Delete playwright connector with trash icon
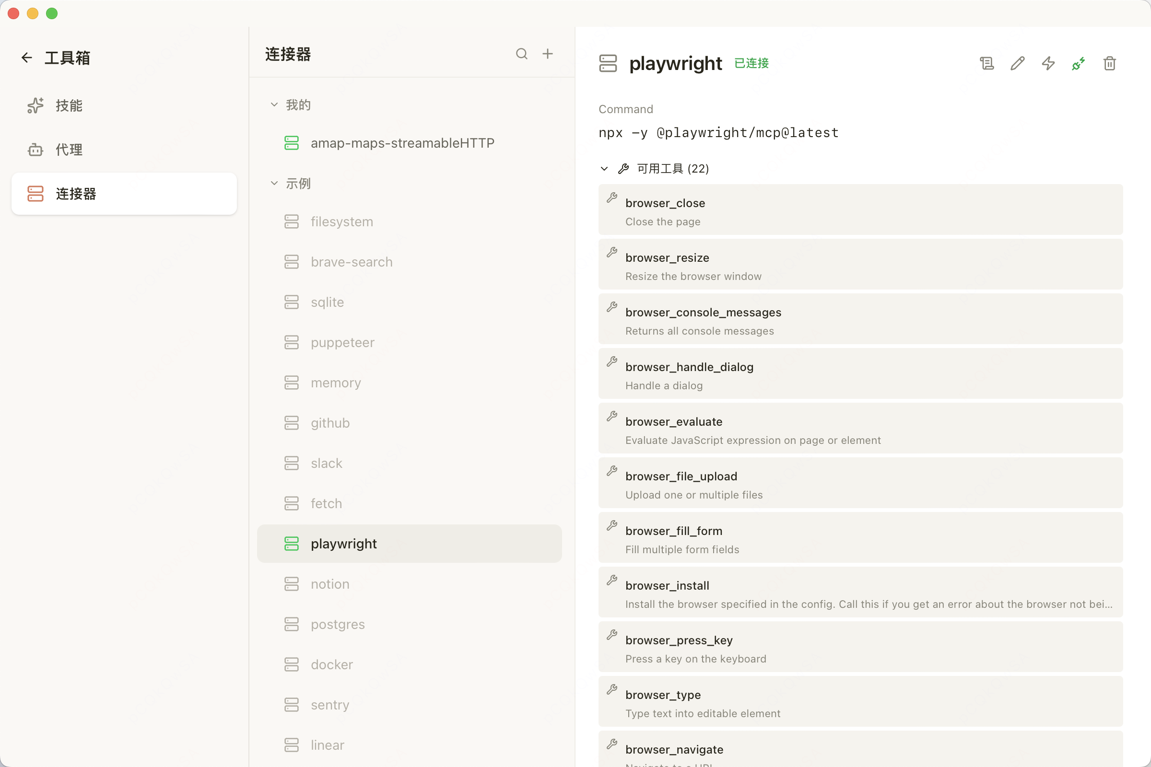Screen dimensions: 1151x767 (1109, 64)
